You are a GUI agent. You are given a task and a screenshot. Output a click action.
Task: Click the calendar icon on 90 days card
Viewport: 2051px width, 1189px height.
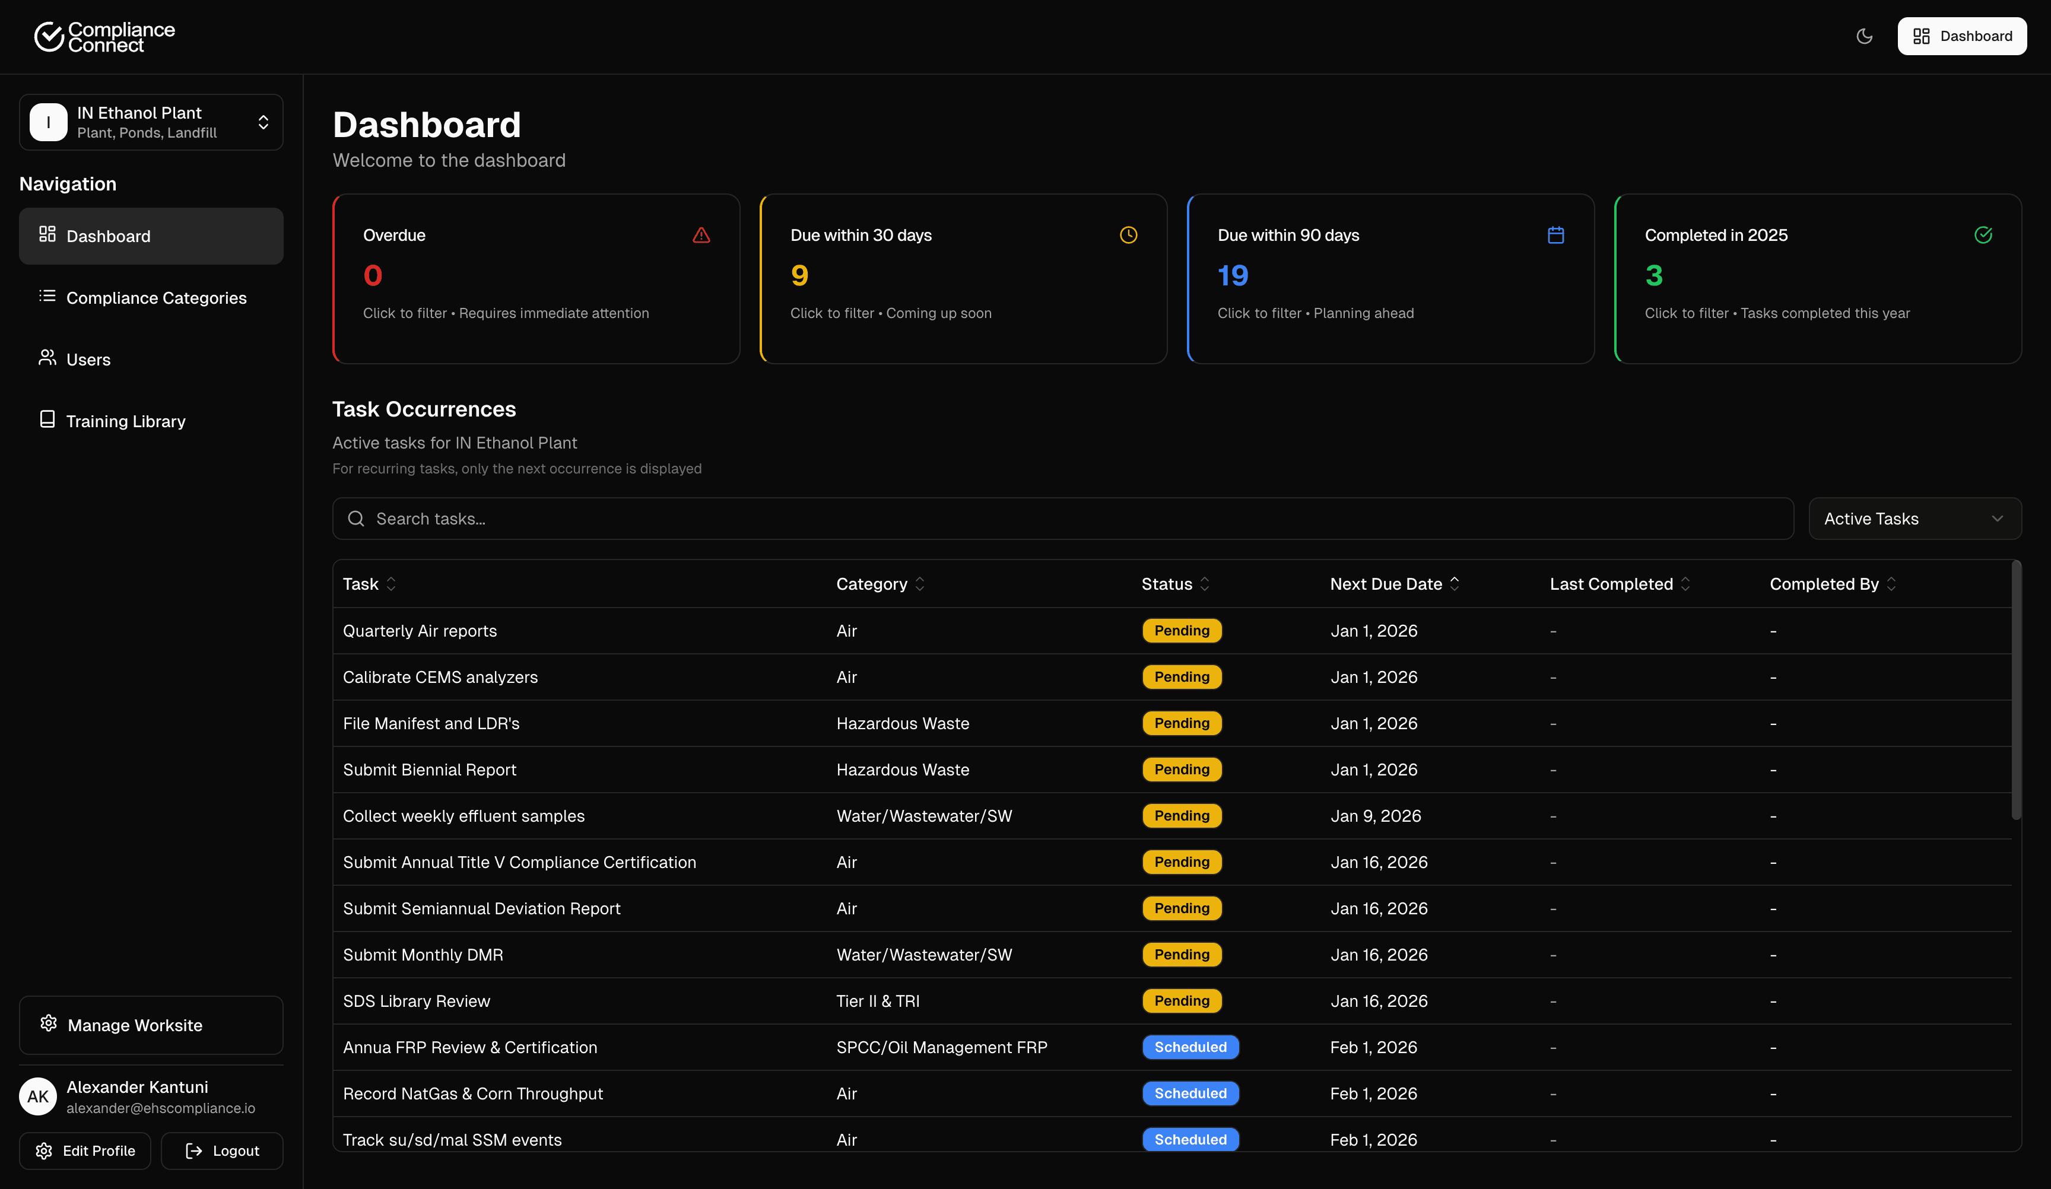click(1555, 235)
